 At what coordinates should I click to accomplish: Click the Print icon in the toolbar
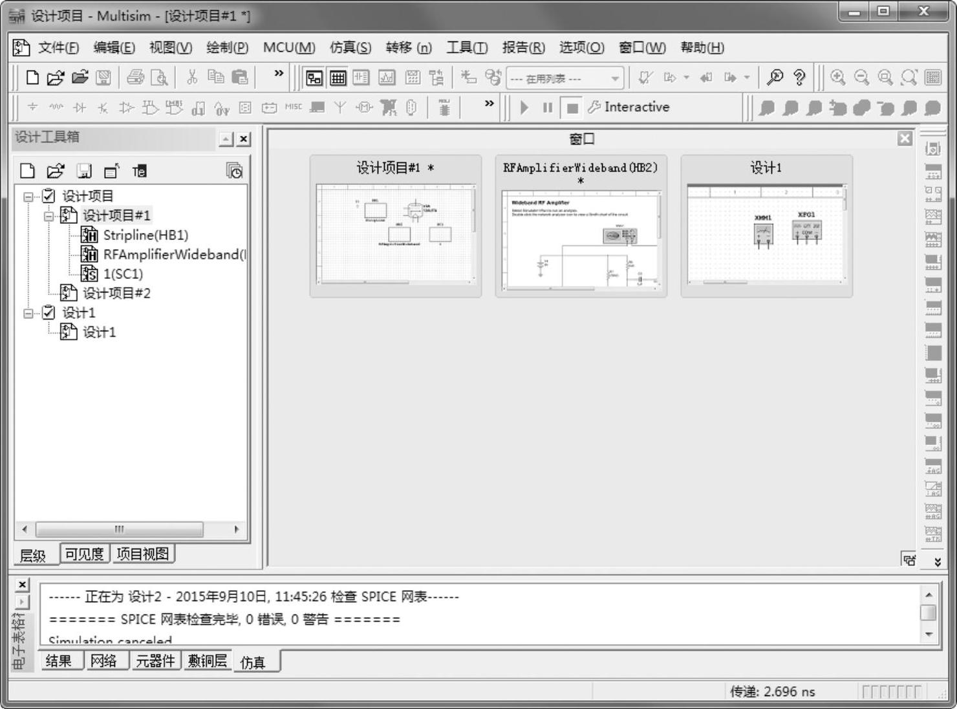(135, 78)
